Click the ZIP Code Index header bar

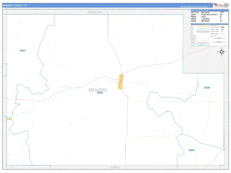tap(209, 10)
